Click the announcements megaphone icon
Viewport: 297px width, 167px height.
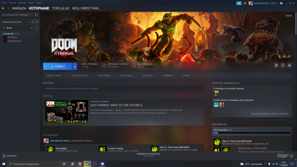pyautogui.click(x=239, y=3)
